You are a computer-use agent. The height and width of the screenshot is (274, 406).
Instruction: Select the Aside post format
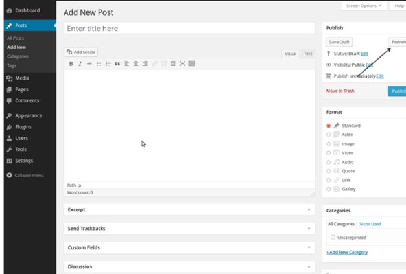tap(329, 135)
